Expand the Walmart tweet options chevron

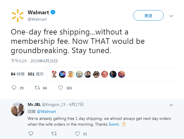click(171, 16)
